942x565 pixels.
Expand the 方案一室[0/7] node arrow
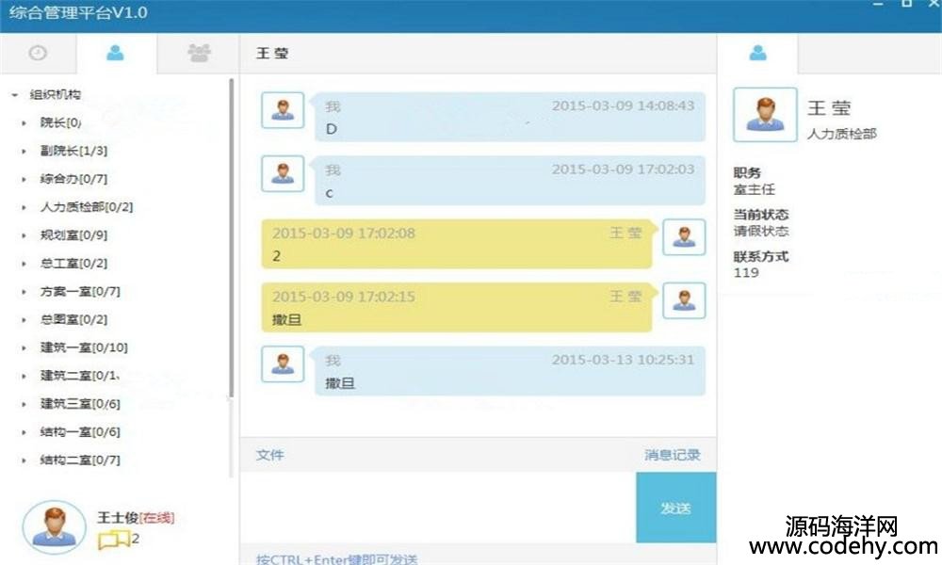[x=24, y=292]
